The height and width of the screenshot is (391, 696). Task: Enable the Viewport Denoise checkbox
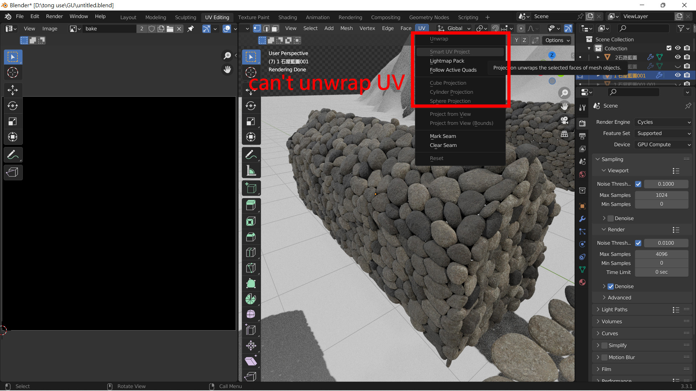610,218
